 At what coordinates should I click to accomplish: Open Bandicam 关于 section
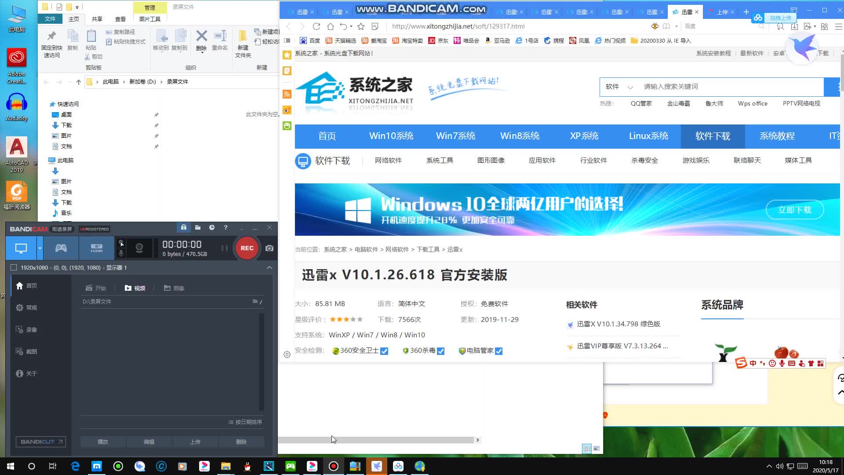pyautogui.click(x=26, y=374)
